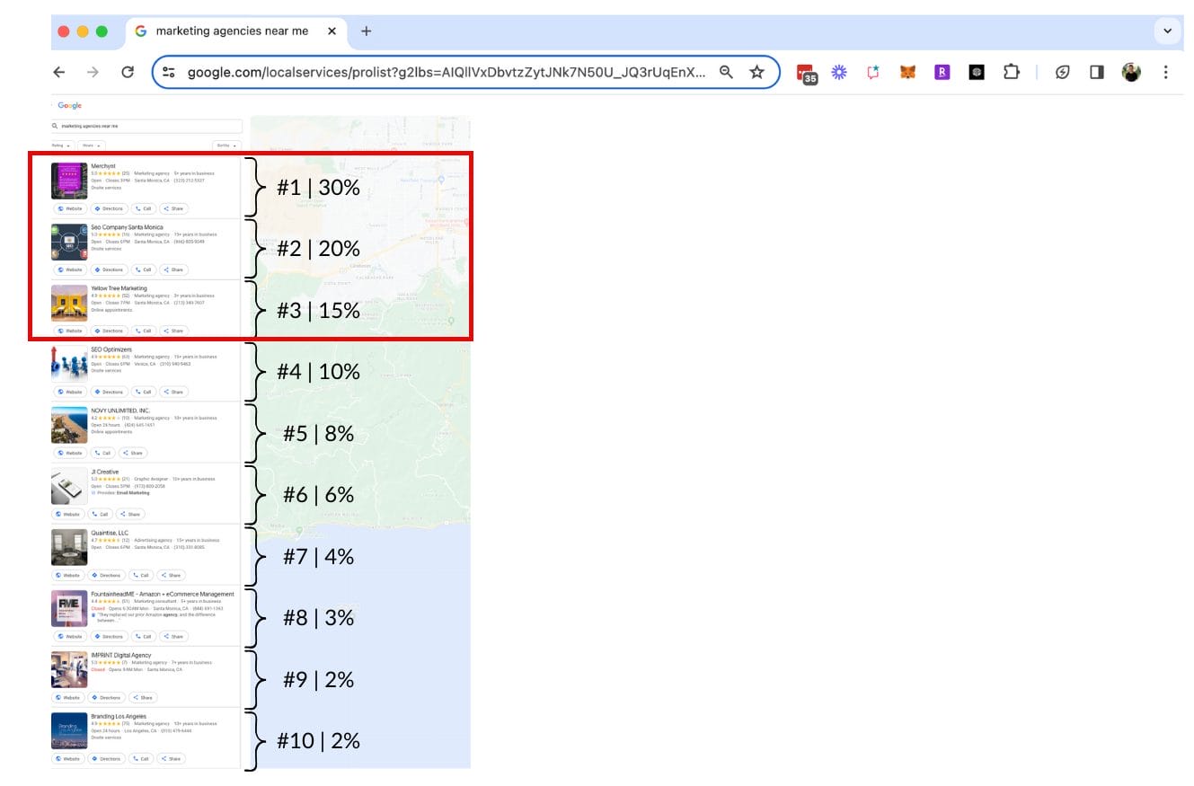This screenshot has height=786, width=1194.
Task: Open the red extension with 35 badge
Action: tap(807, 74)
